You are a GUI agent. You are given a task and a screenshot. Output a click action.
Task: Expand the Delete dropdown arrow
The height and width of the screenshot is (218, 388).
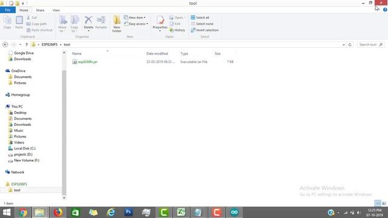point(89,31)
